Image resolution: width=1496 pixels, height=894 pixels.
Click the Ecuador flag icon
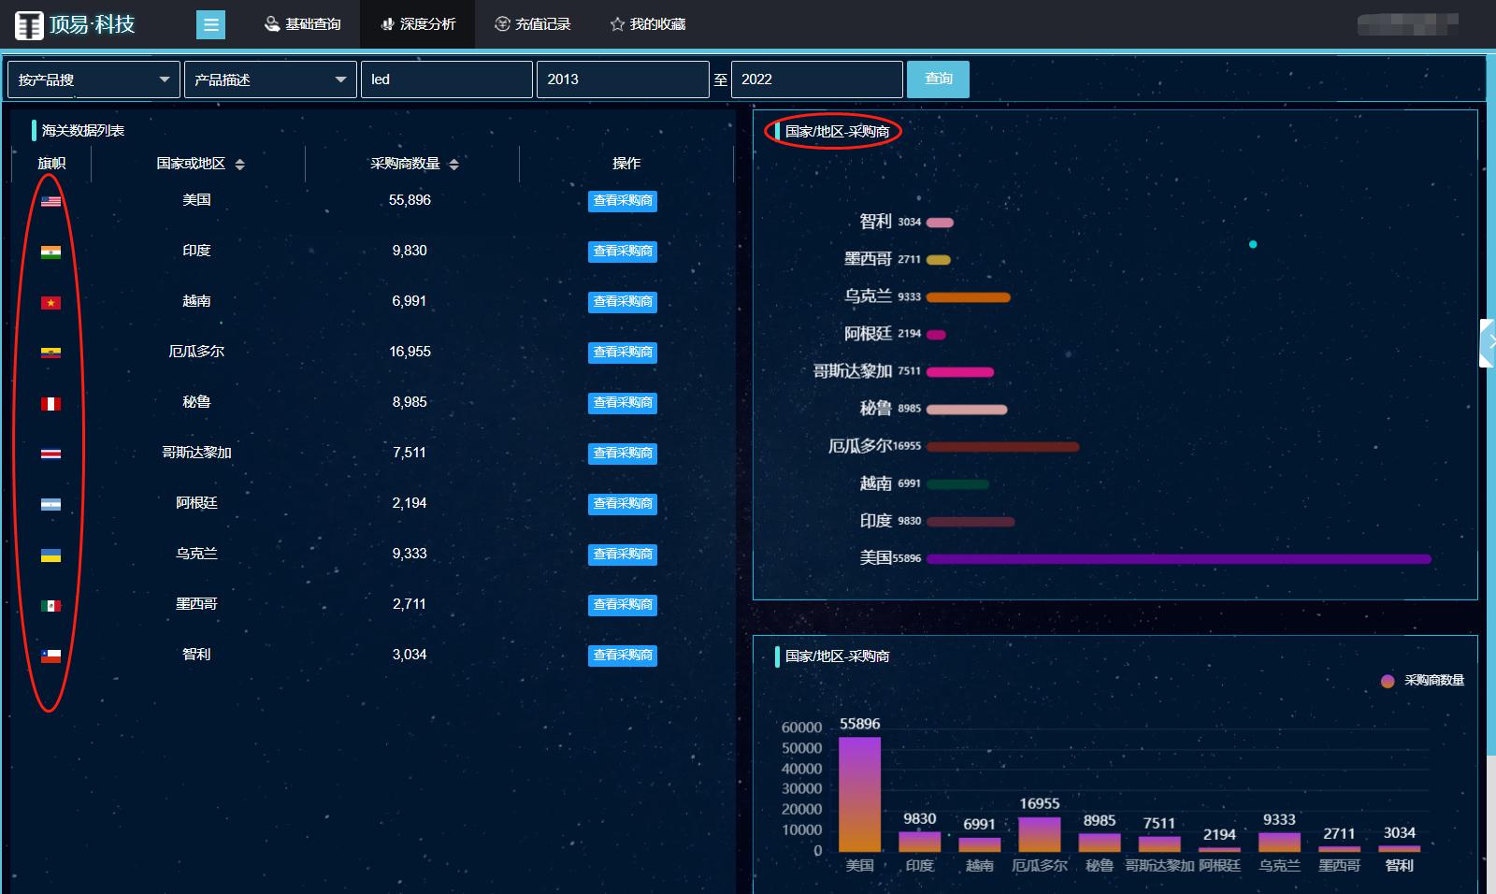point(51,353)
